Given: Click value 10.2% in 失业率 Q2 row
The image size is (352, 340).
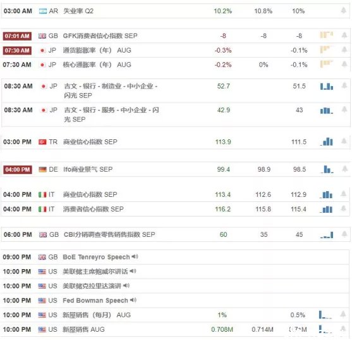Looking at the screenshot, I should coord(222,11).
